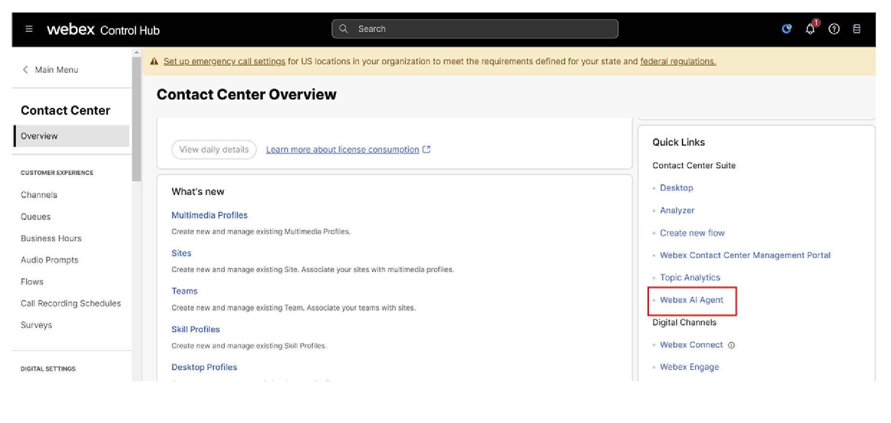
Task: Click DIGITAL SETTINGS section label
Action: coord(48,369)
